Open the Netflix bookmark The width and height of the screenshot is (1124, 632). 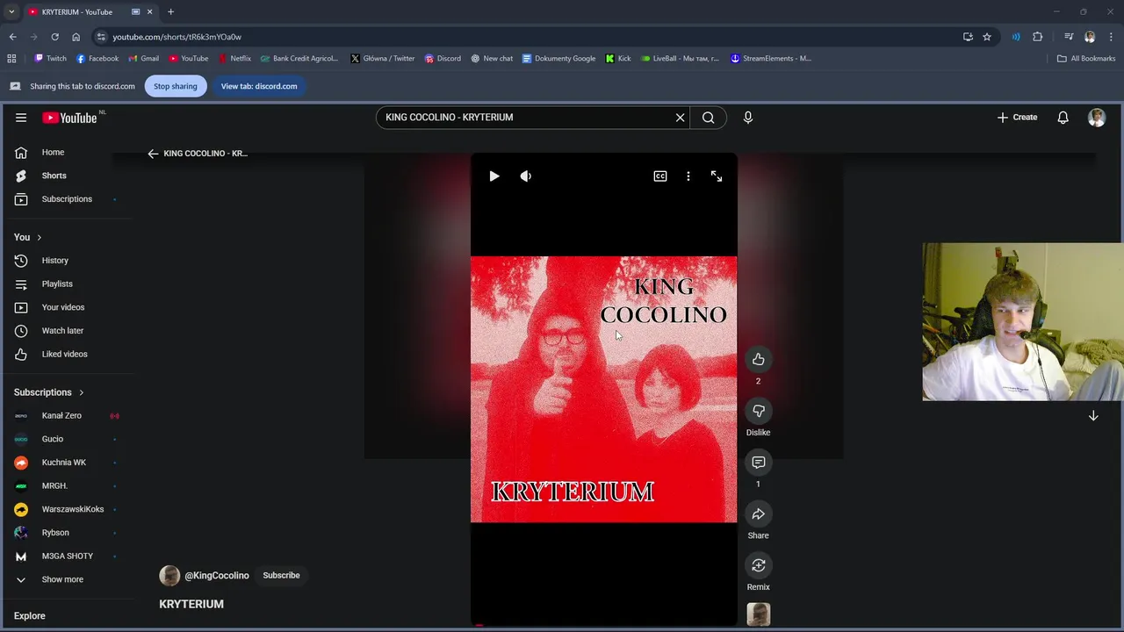click(234, 59)
